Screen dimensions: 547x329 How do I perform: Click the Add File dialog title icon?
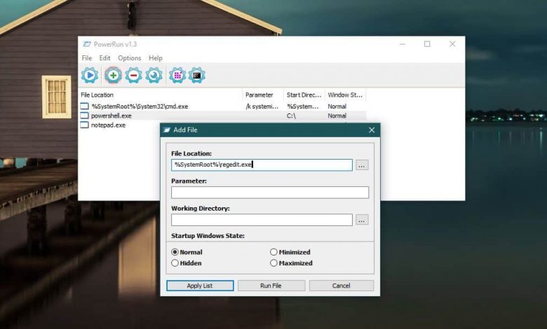coord(167,130)
